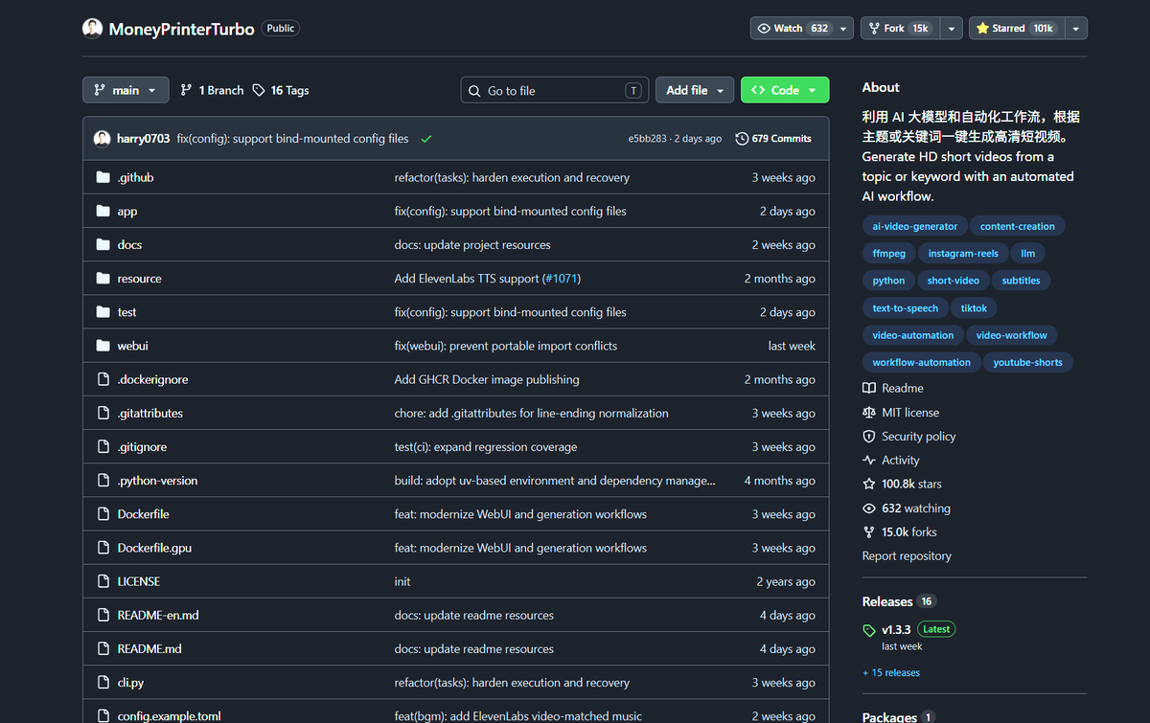Click the commit history clock icon
The height and width of the screenshot is (723, 1150).
point(742,139)
